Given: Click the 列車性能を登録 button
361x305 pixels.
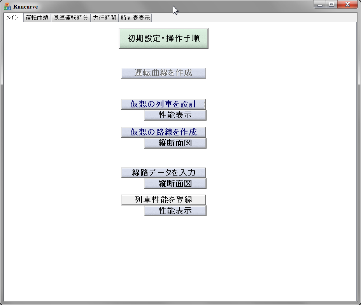Looking at the screenshot, I should [x=163, y=200].
